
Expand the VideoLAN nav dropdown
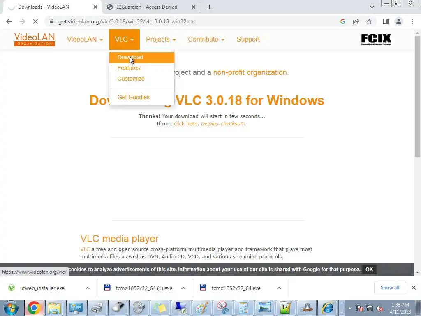click(85, 39)
